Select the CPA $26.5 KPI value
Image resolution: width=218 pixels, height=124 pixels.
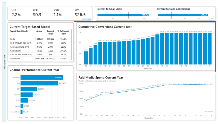80,15
